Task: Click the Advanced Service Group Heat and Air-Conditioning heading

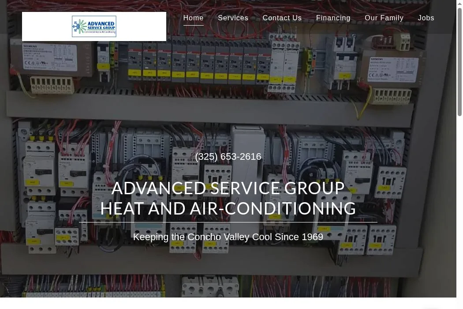Action: (228, 198)
